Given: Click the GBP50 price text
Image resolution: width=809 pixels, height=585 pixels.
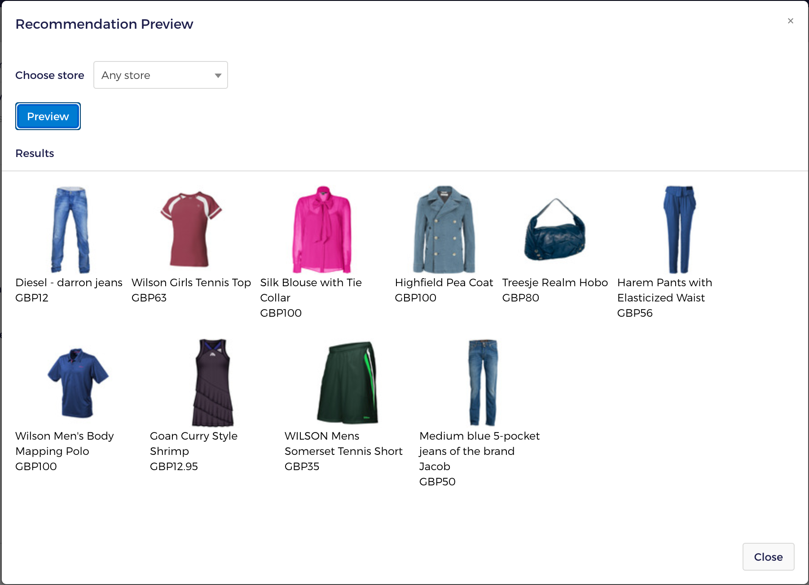Looking at the screenshot, I should click(437, 482).
